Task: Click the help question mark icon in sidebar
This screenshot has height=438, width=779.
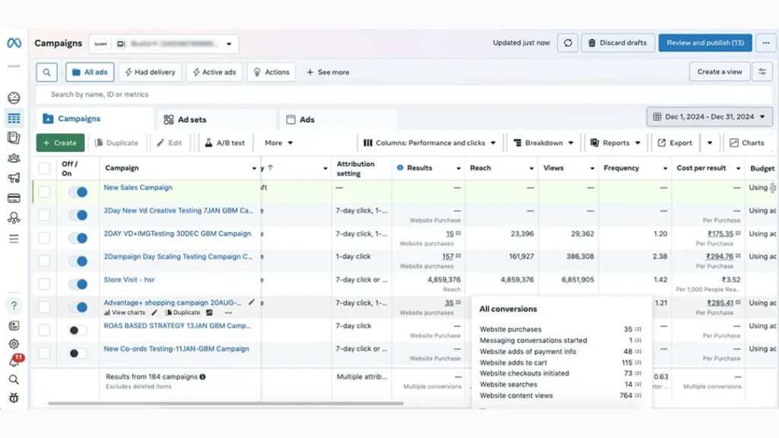Action: (14, 306)
